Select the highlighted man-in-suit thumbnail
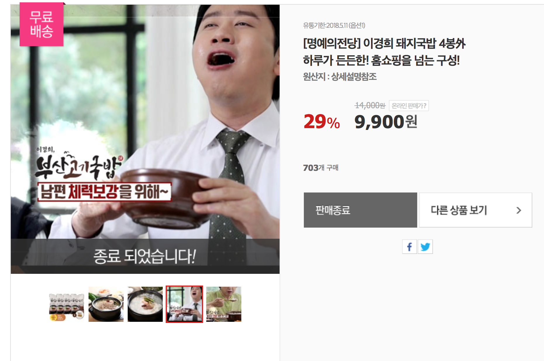Image resolution: width=544 pixels, height=361 pixels. 184,304
